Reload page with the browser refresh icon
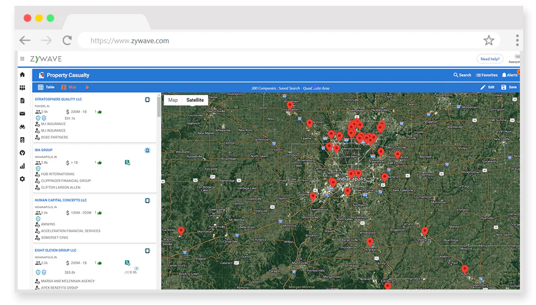The width and height of the screenshot is (536, 305). coord(67,41)
